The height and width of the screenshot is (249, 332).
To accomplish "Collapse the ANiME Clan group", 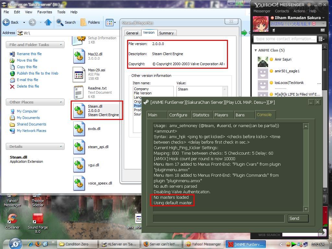I will 256,50.
